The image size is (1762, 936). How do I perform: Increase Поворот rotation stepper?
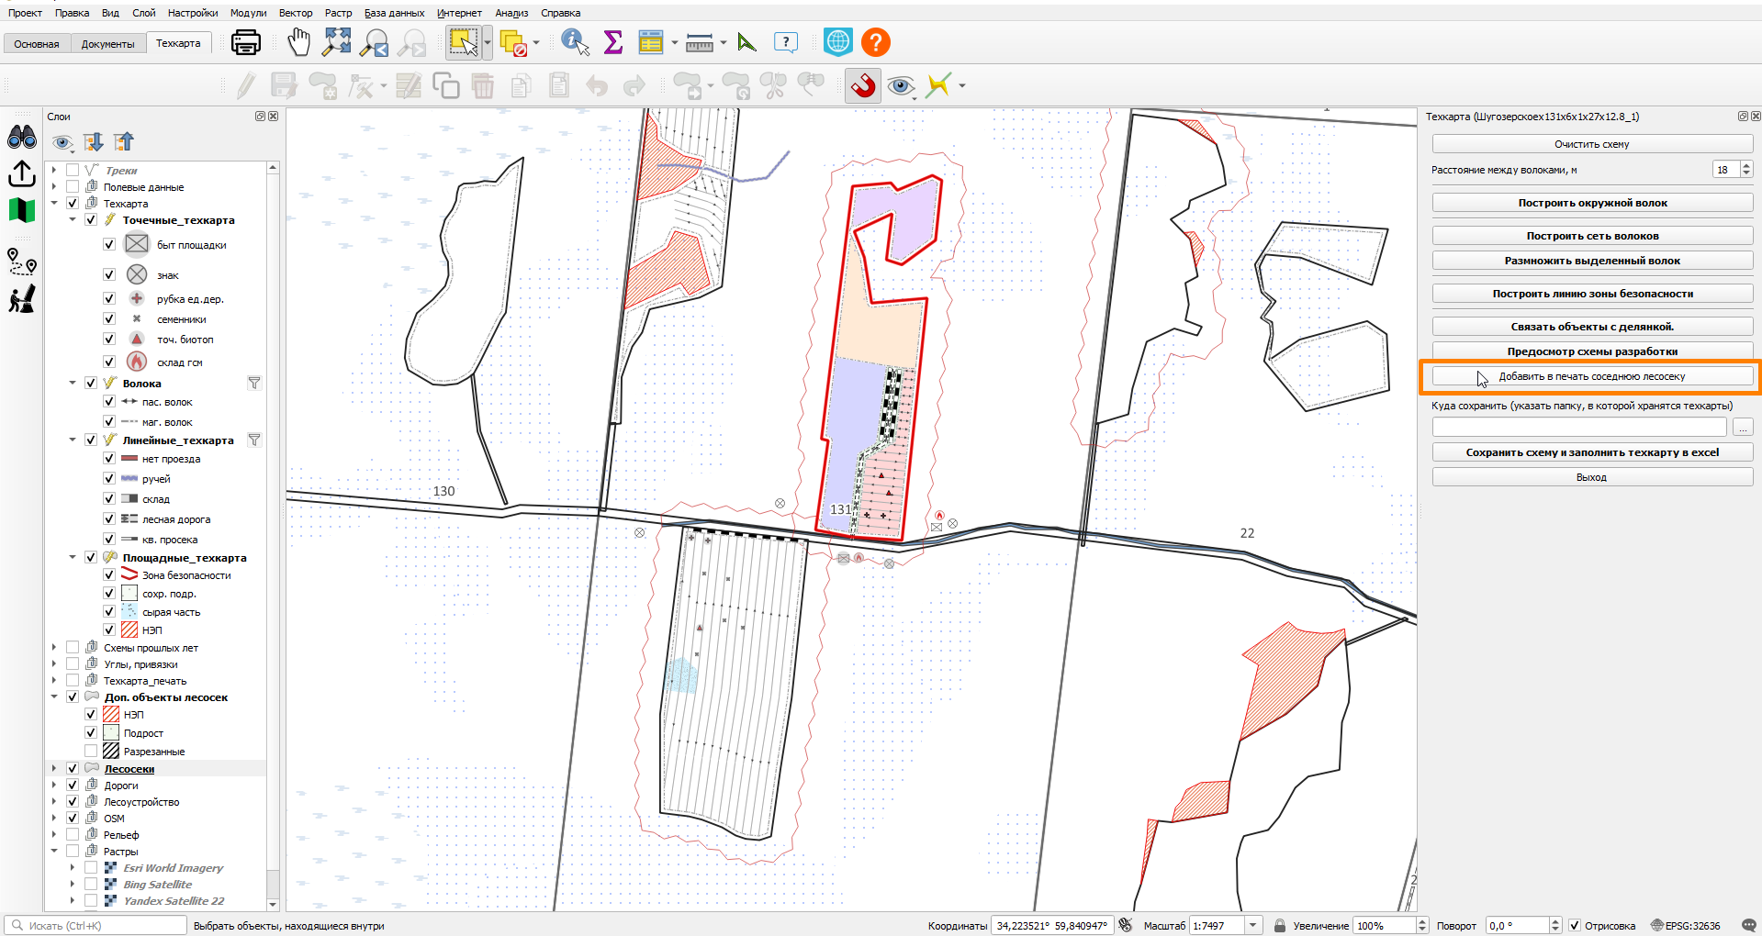tap(1554, 921)
